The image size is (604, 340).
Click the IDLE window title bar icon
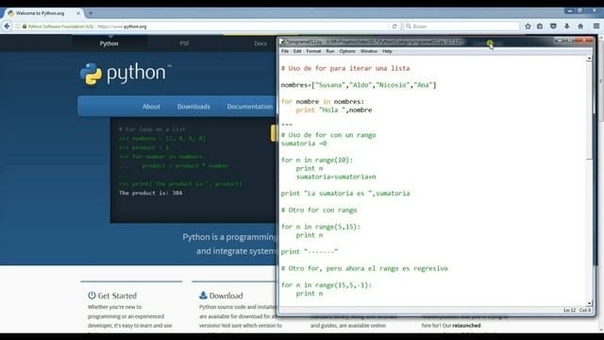(x=283, y=42)
